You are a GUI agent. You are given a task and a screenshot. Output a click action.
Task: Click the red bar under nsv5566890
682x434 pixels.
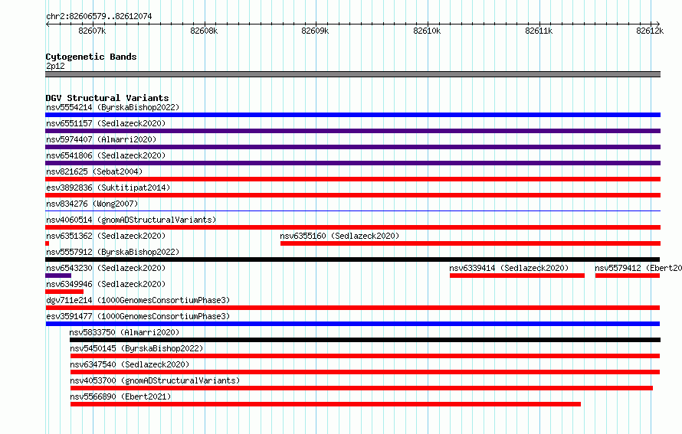(326, 404)
